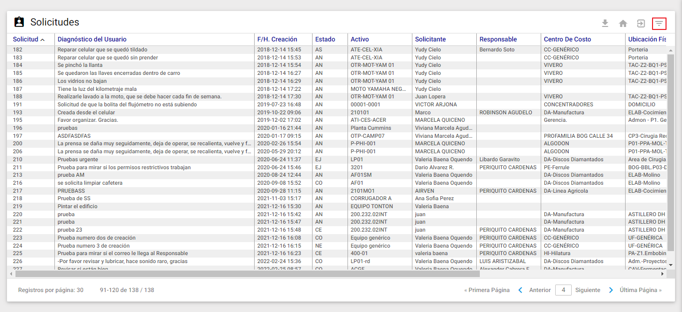682x312 pixels.
Task: Click 'DA-Linea Agricola' cell
Action: pyautogui.click(x=566, y=191)
